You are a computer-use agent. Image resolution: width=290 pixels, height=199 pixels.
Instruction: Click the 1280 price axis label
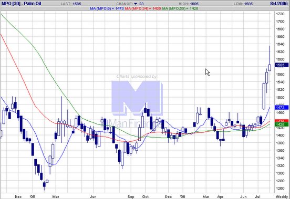tap(280, 181)
